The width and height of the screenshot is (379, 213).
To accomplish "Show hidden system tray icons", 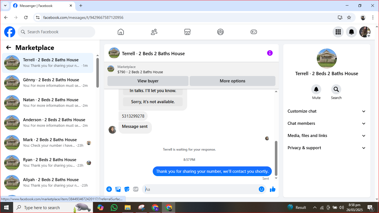I will coord(315,207).
